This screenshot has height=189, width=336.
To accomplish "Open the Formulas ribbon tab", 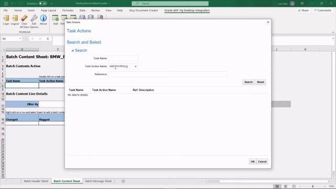I will tap(68, 10).
